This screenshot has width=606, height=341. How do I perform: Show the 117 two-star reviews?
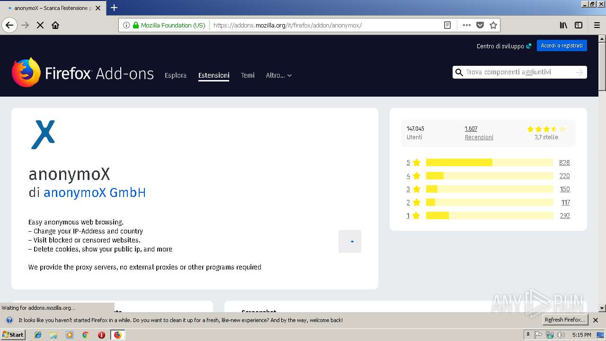pyautogui.click(x=566, y=202)
